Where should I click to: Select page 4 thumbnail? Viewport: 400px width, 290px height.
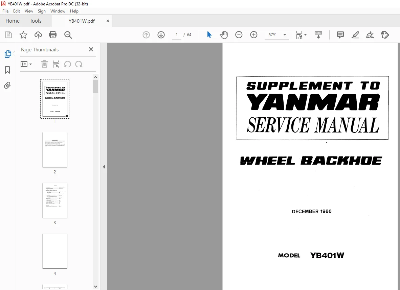coord(55,251)
